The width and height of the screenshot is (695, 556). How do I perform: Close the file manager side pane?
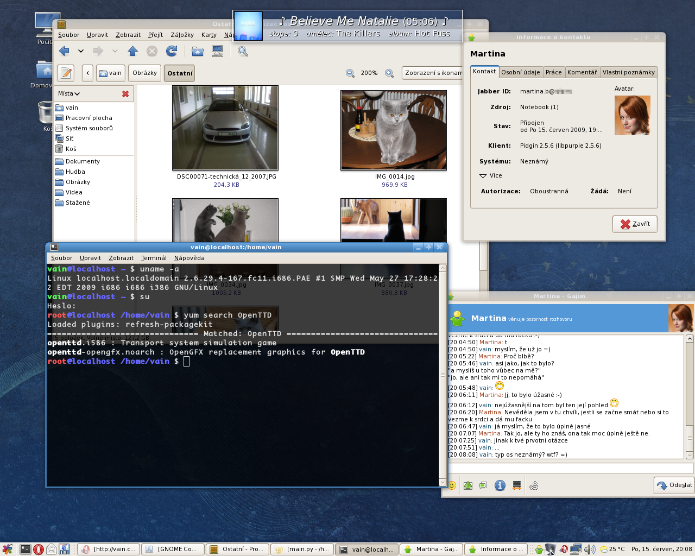pos(125,94)
